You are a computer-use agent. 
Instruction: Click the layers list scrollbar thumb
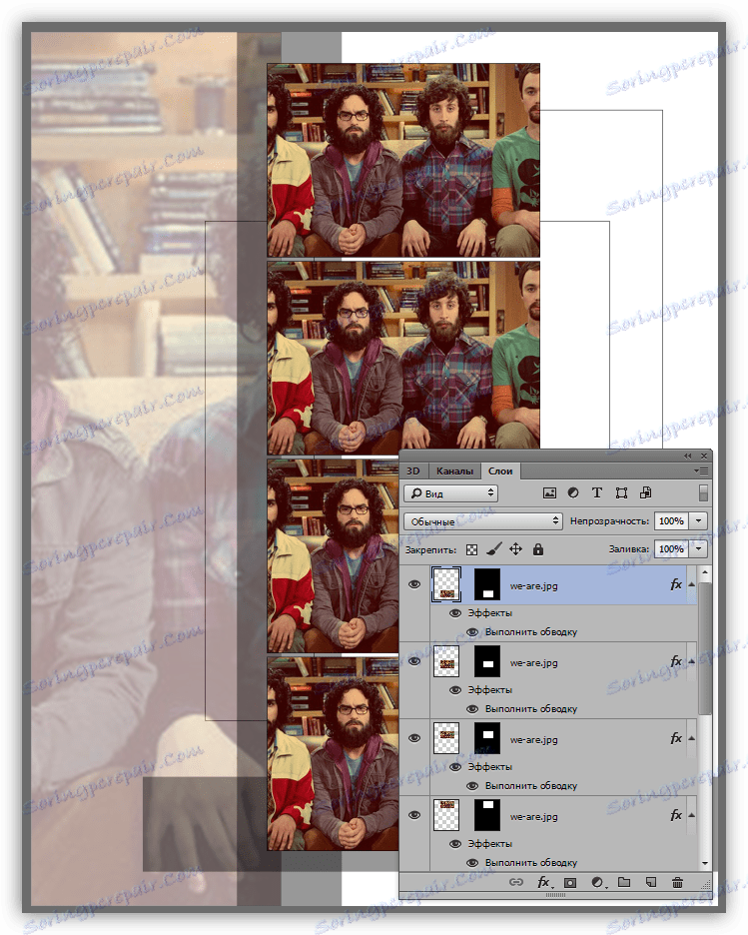tap(704, 647)
